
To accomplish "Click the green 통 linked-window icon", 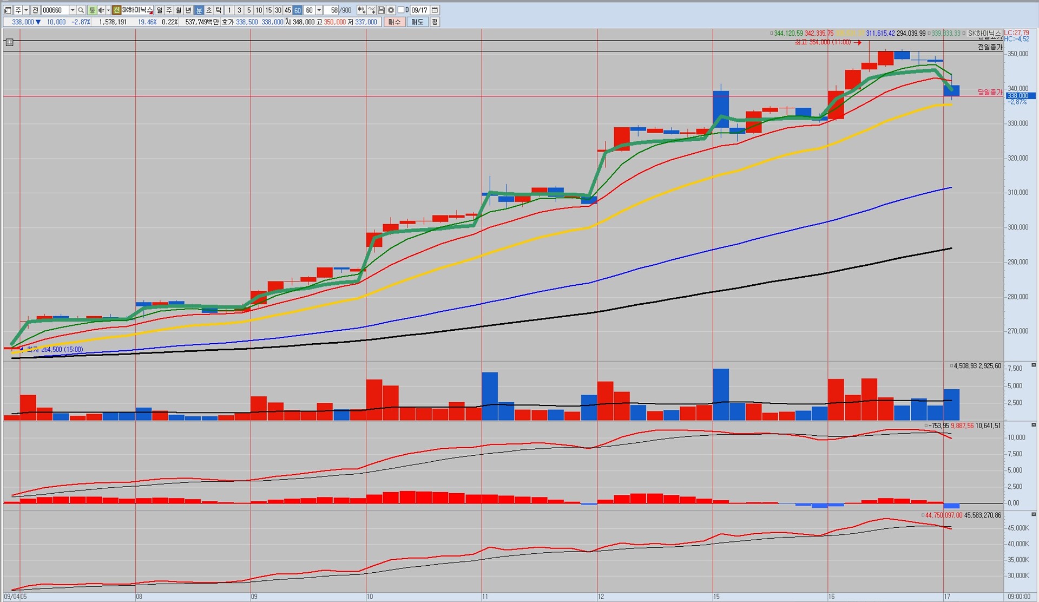I will click(x=92, y=10).
